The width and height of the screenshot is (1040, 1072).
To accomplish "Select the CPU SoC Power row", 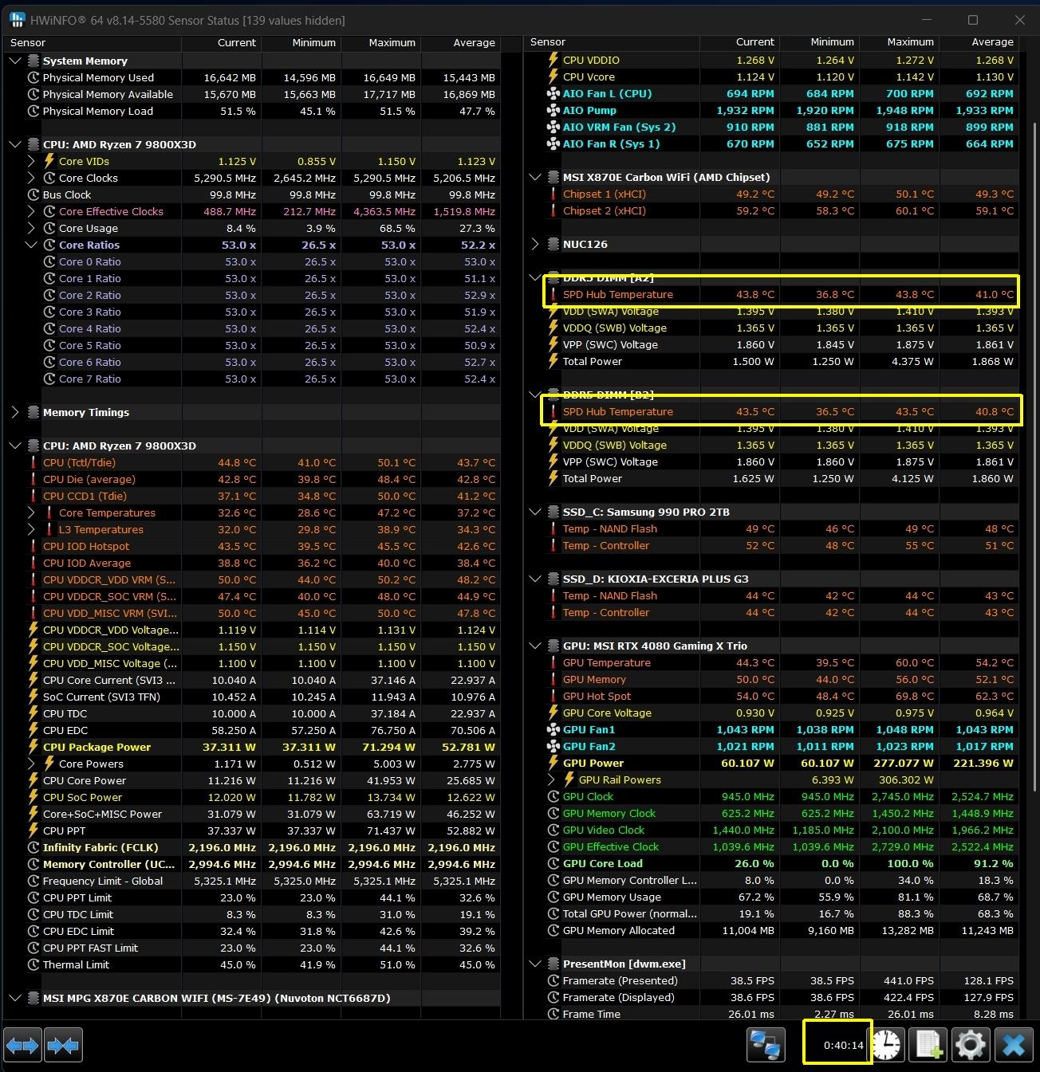I will pyautogui.click(x=252, y=798).
